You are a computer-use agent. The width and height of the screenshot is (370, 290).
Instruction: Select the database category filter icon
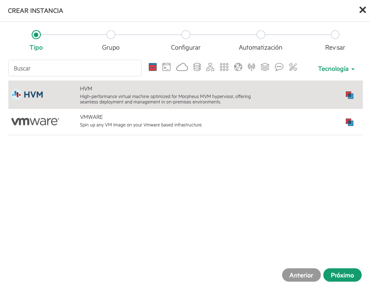pyautogui.click(x=197, y=67)
